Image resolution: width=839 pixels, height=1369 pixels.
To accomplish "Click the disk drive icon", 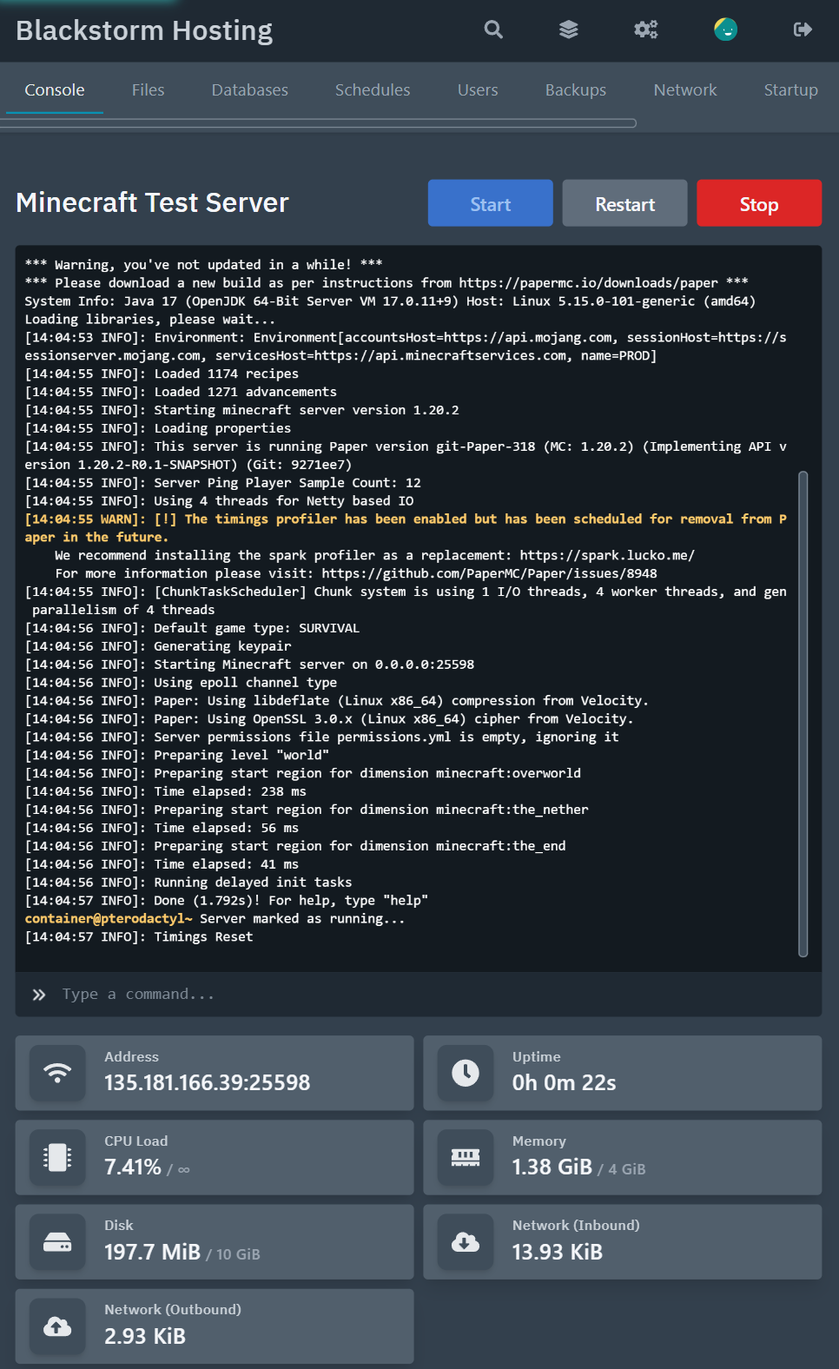I will 57,1241.
